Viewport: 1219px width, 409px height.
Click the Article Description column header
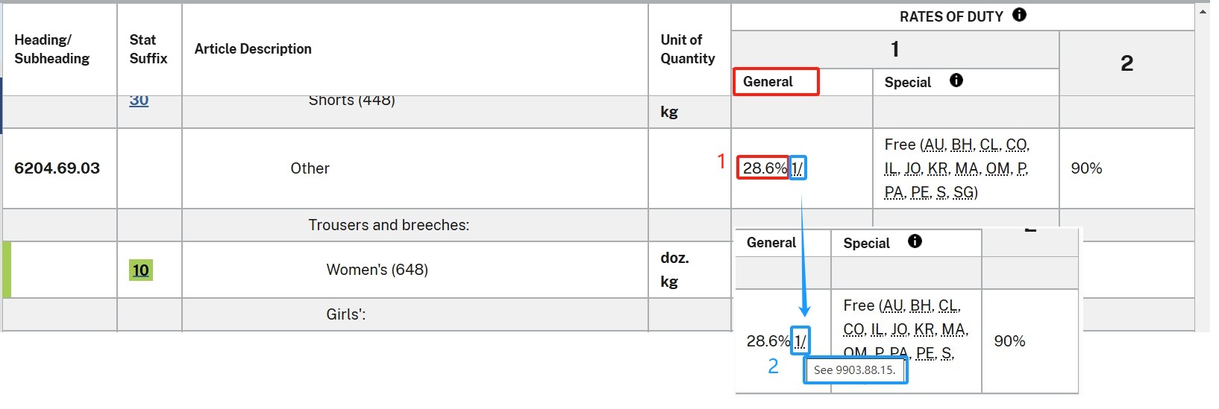coord(253,49)
